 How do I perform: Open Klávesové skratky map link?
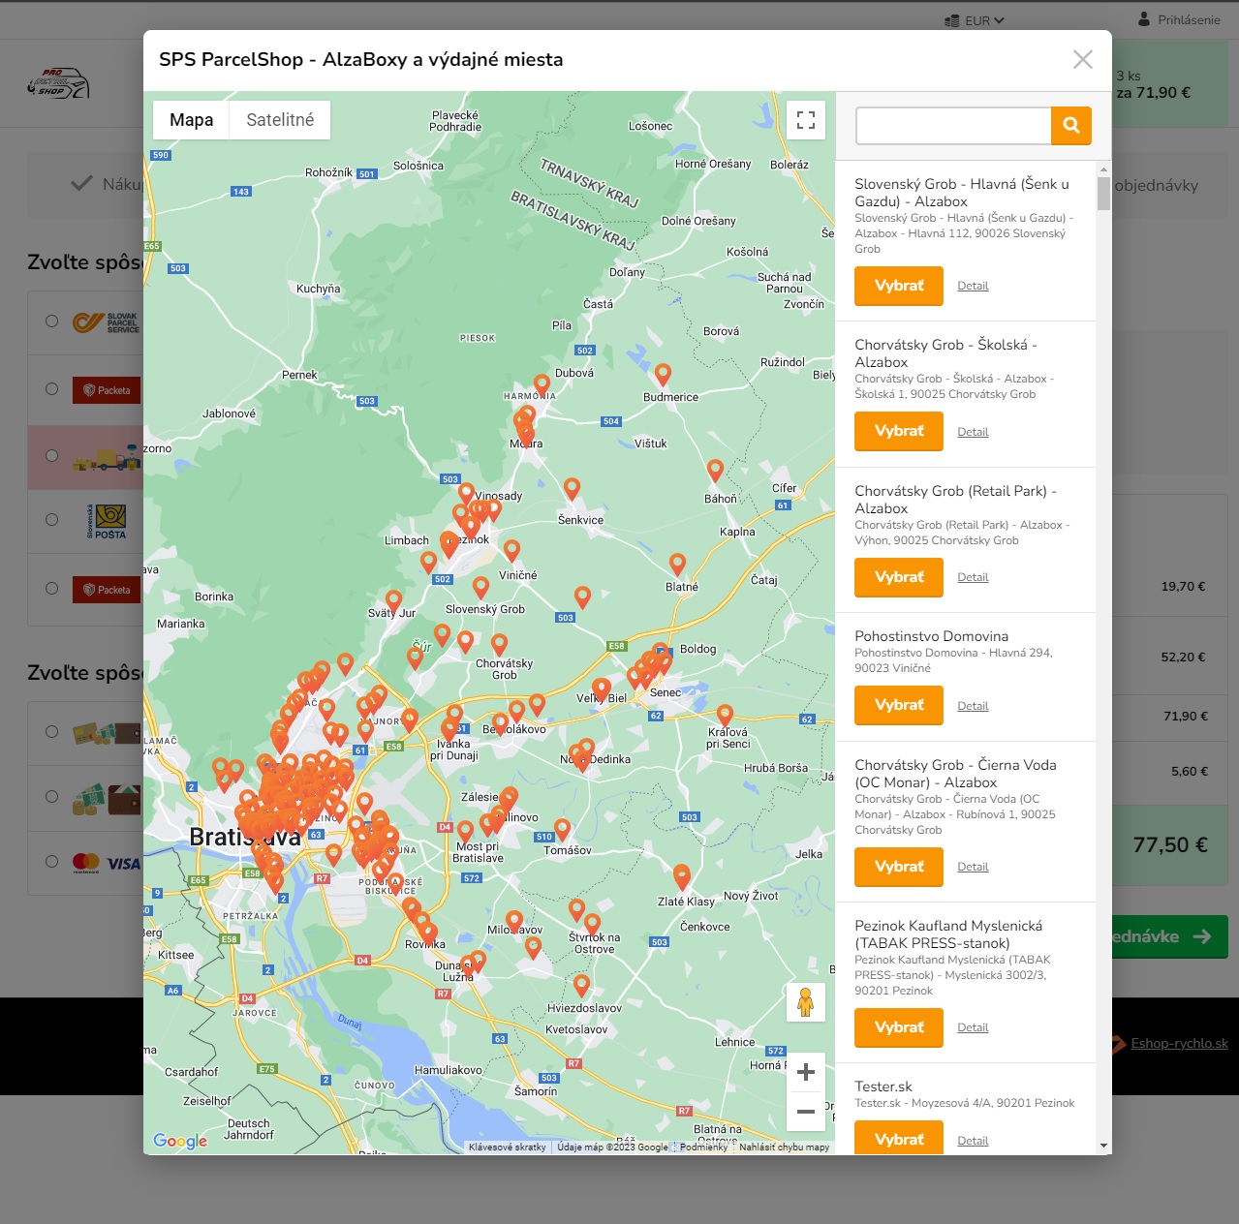pyautogui.click(x=508, y=1147)
